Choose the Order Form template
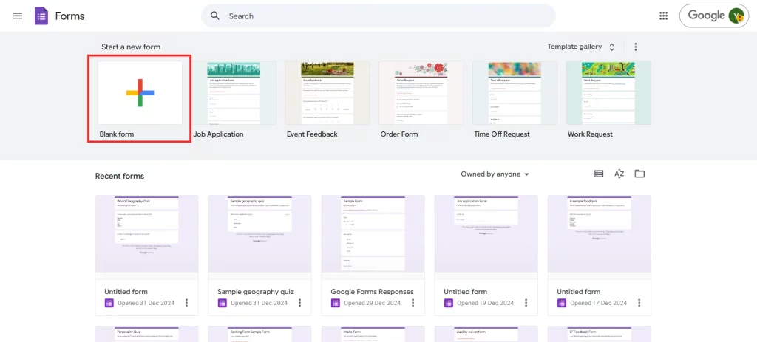Screen dimensions: 757x342 pyautogui.click(x=421, y=92)
